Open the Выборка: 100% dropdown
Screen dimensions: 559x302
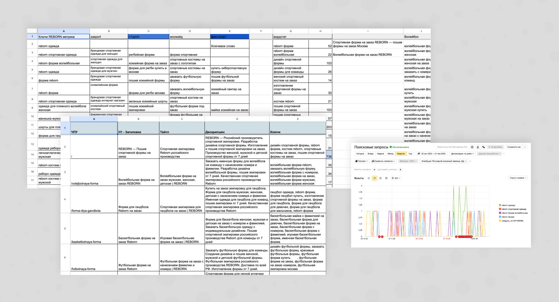click(x=408, y=161)
